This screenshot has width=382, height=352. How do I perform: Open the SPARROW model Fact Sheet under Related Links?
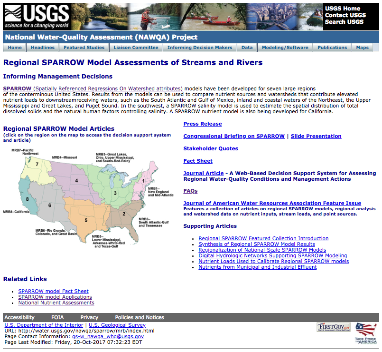tap(53, 291)
